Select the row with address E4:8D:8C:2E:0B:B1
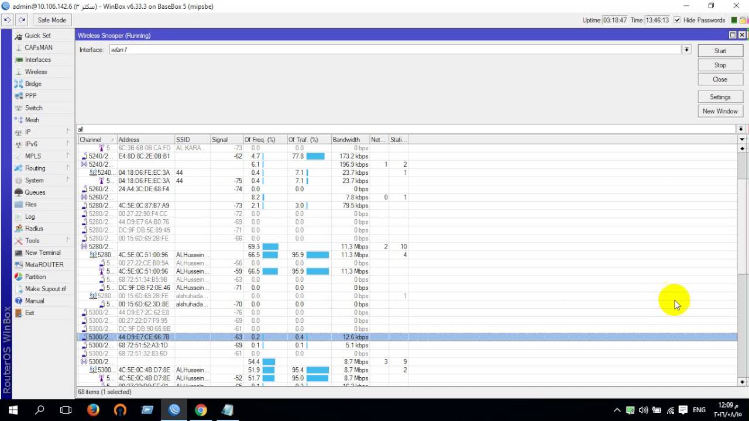The image size is (749, 421). tap(407, 156)
